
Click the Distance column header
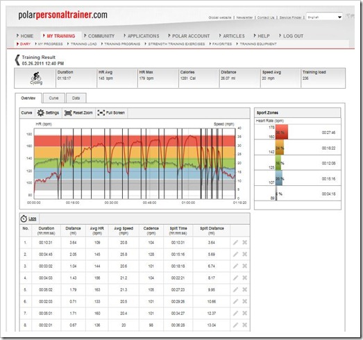tap(73, 230)
